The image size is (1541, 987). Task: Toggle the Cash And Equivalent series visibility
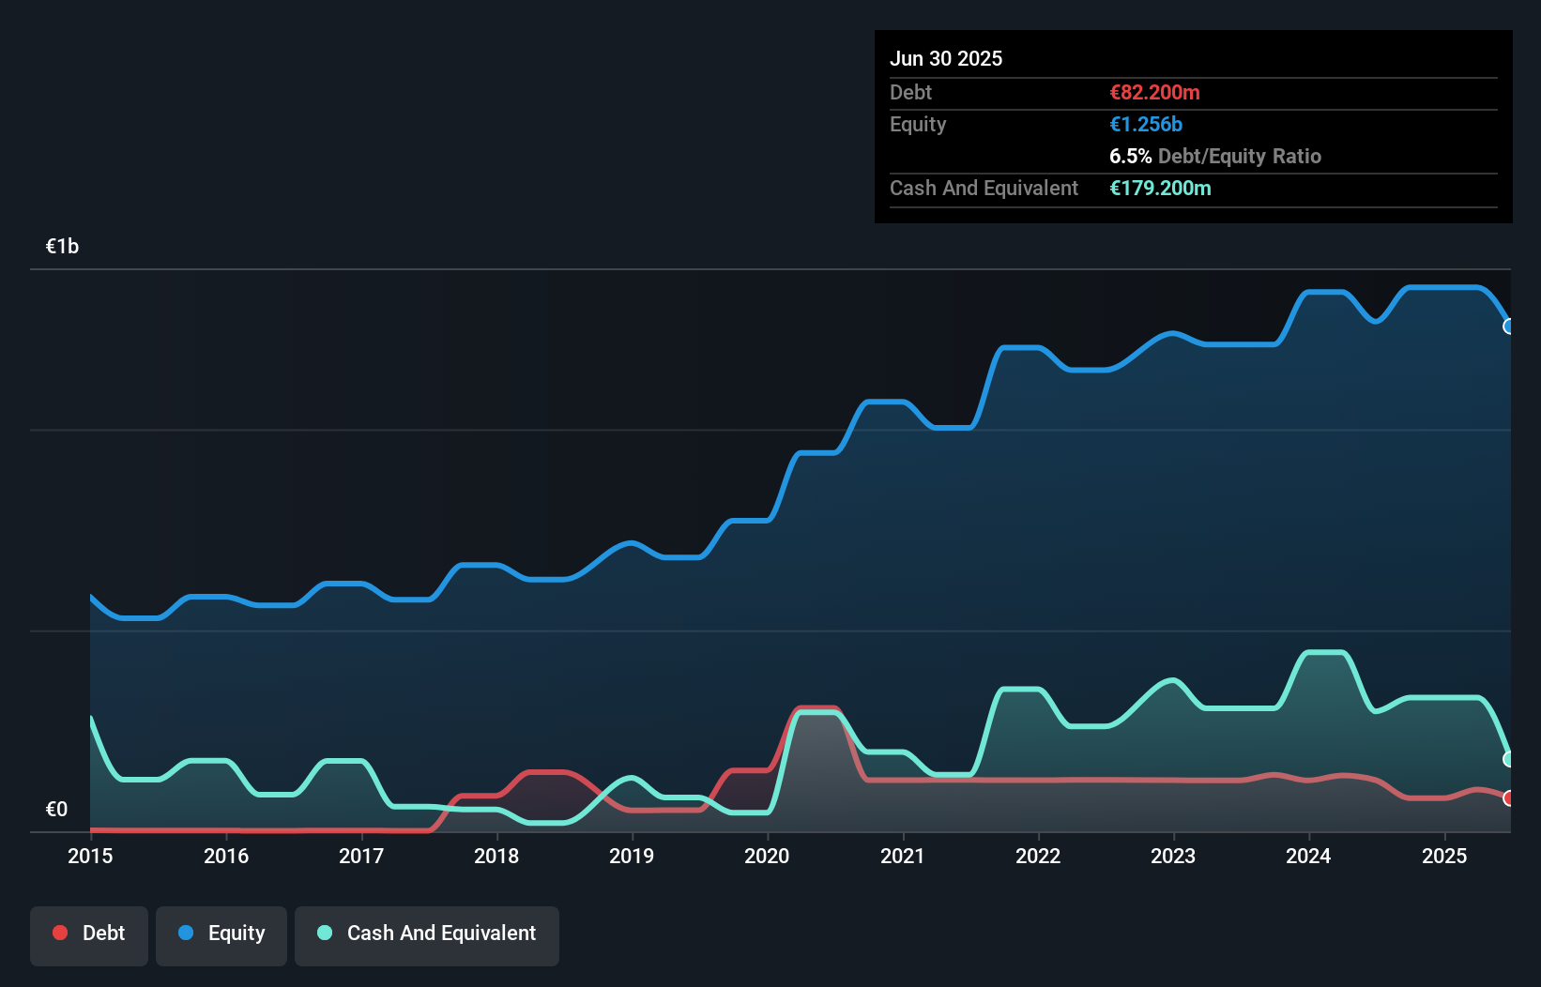tap(426, 934)
